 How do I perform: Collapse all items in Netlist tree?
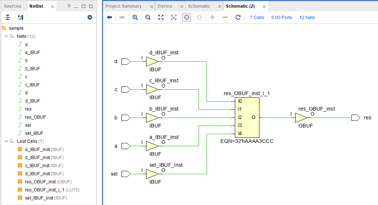tap(8, 17)
